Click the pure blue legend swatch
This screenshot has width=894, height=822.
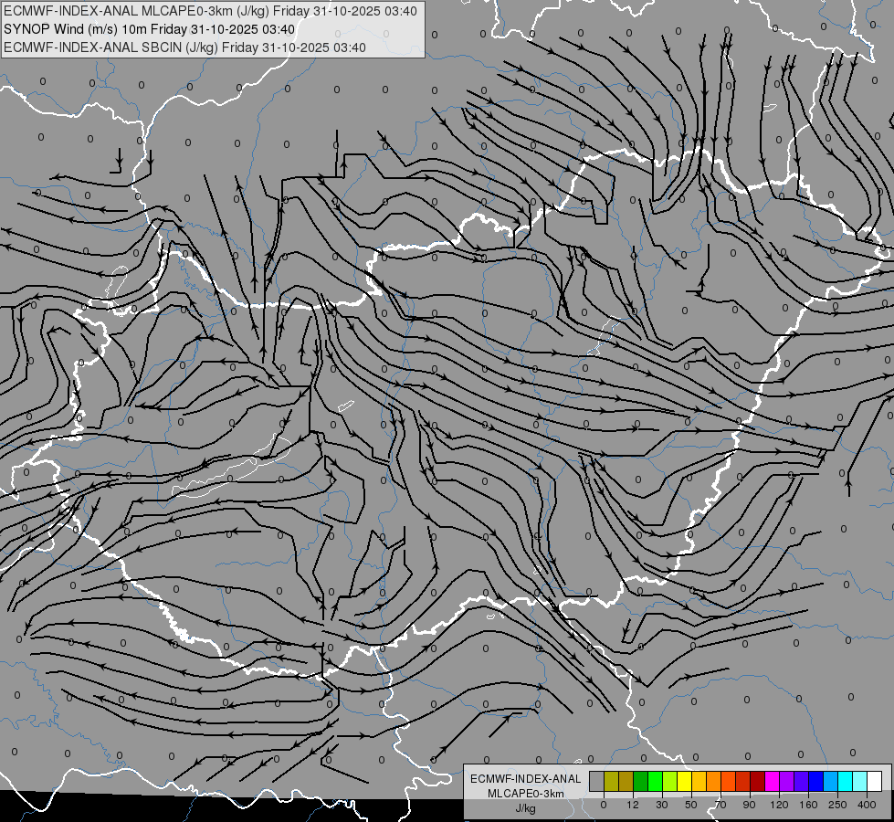(x=815, y=781)
